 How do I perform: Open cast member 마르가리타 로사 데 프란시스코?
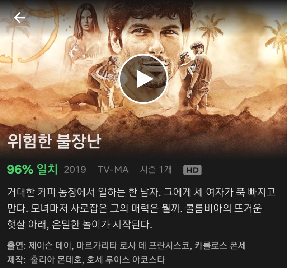[x=133, y=245]
